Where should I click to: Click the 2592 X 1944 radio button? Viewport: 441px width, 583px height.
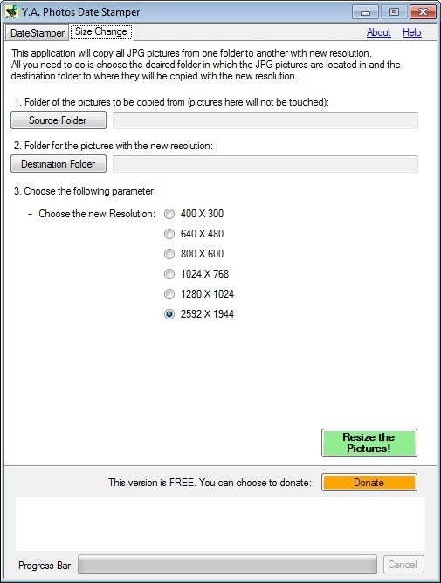point(169,314)
